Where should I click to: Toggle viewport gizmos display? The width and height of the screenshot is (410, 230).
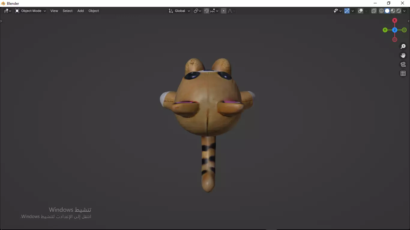pos(347,11)
